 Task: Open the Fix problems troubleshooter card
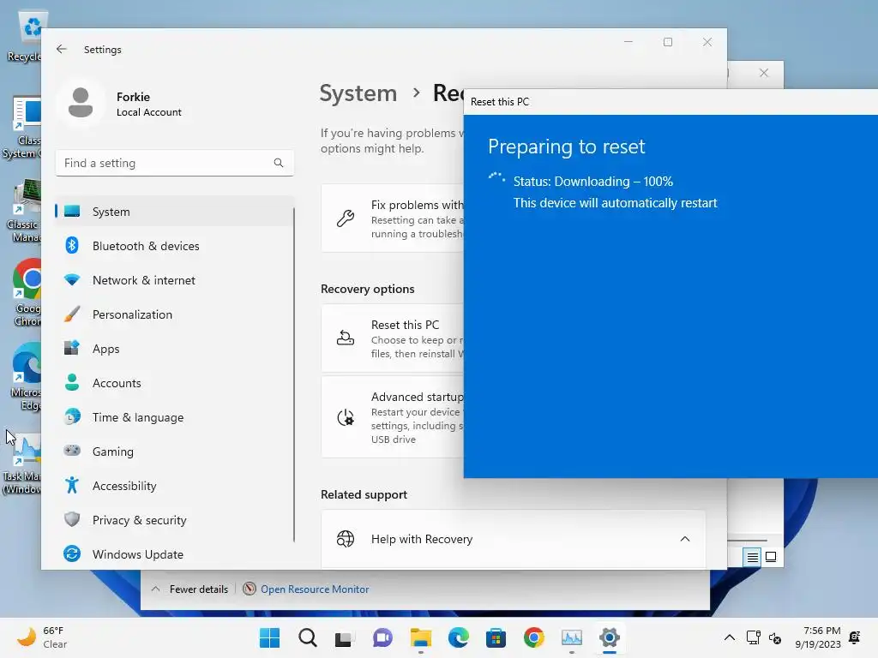(393, 218)
